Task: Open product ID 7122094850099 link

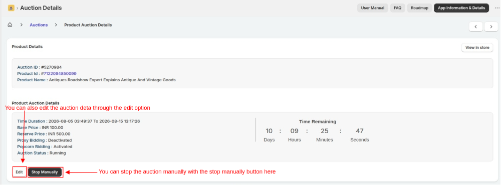Action: (60, 73)
